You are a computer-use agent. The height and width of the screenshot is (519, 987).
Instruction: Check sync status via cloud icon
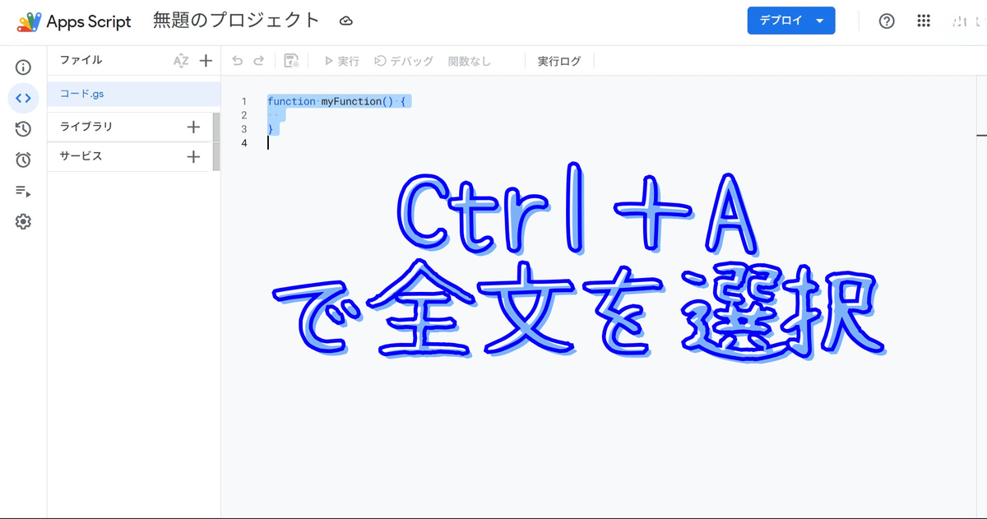[346, 21]
